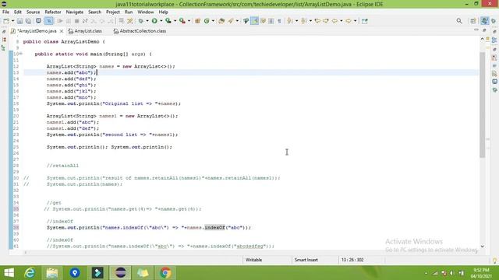Launch Coverage from the toolbar
The height and width of the screenshot is (280, 499).
tap(168, 21)
